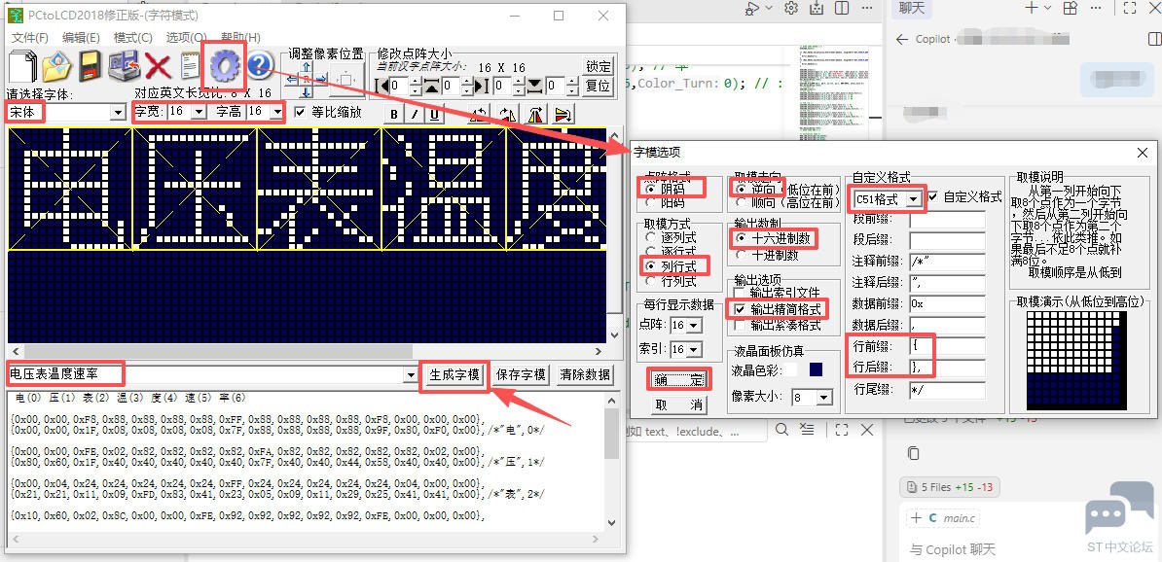Move pixels left with the left arrow
1162x562 pixels.
point(292,78)
